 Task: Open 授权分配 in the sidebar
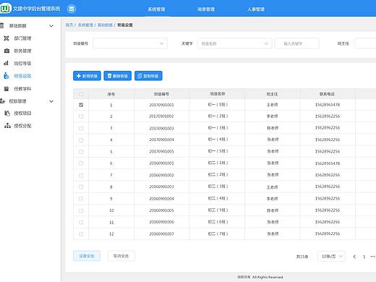22,126
